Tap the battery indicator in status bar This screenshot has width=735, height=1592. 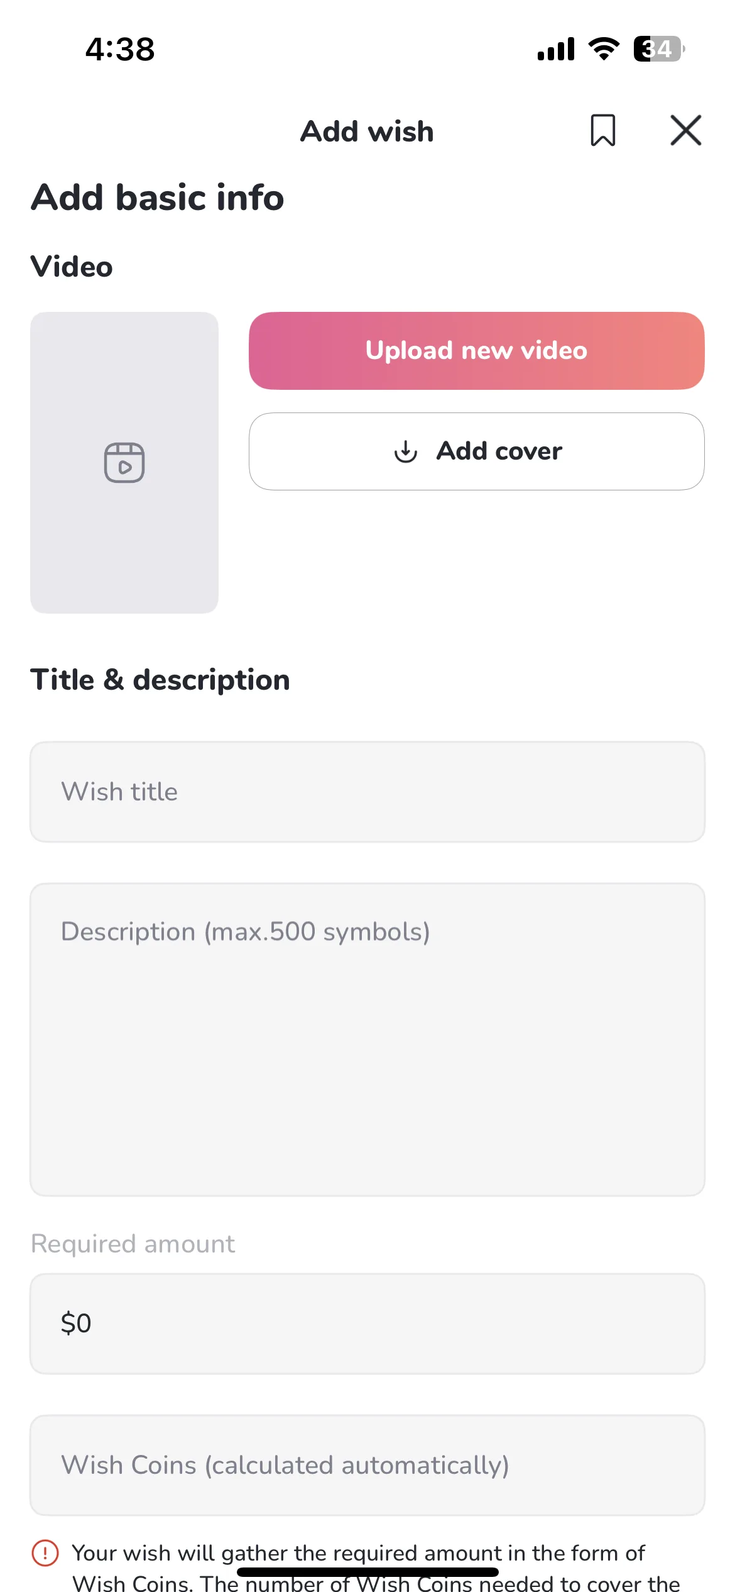coord(659,49)
